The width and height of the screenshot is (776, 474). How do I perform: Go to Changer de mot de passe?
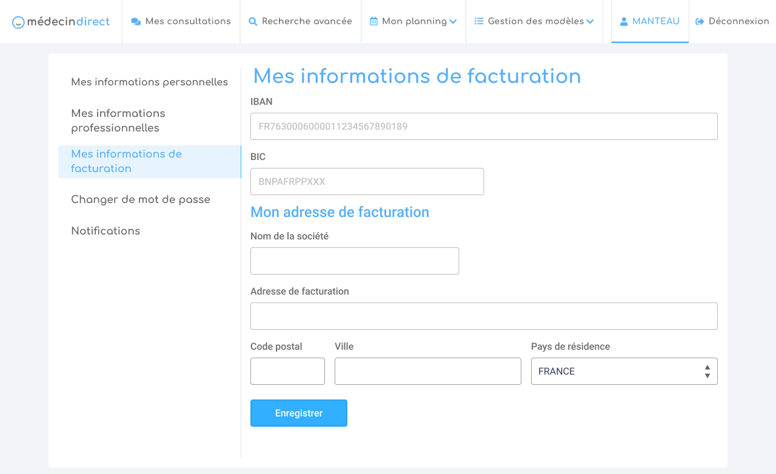[141, 199]
